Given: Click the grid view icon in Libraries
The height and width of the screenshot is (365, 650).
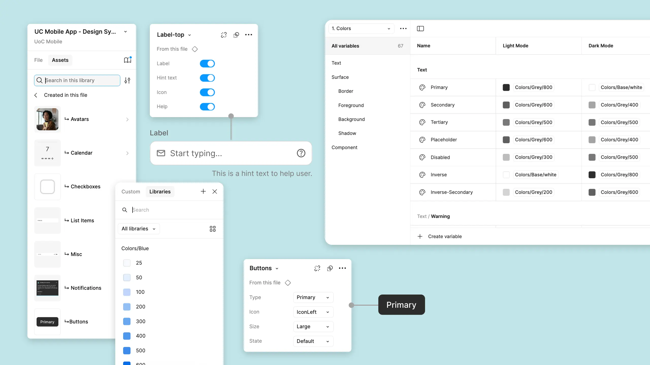Looking at the screenshot, I should (x=213, y=229).
